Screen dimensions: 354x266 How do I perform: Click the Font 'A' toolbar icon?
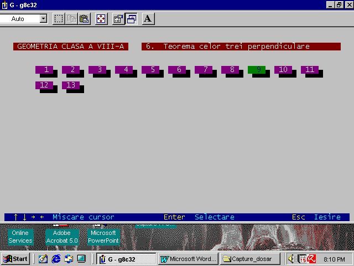pyautogui.click(x=148, y=19)
